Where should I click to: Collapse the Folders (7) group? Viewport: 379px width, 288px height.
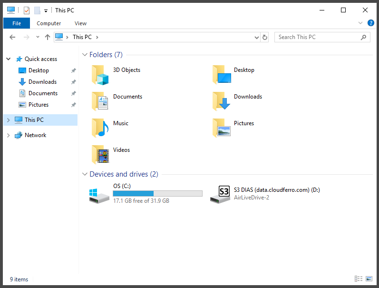coord(85,55)
